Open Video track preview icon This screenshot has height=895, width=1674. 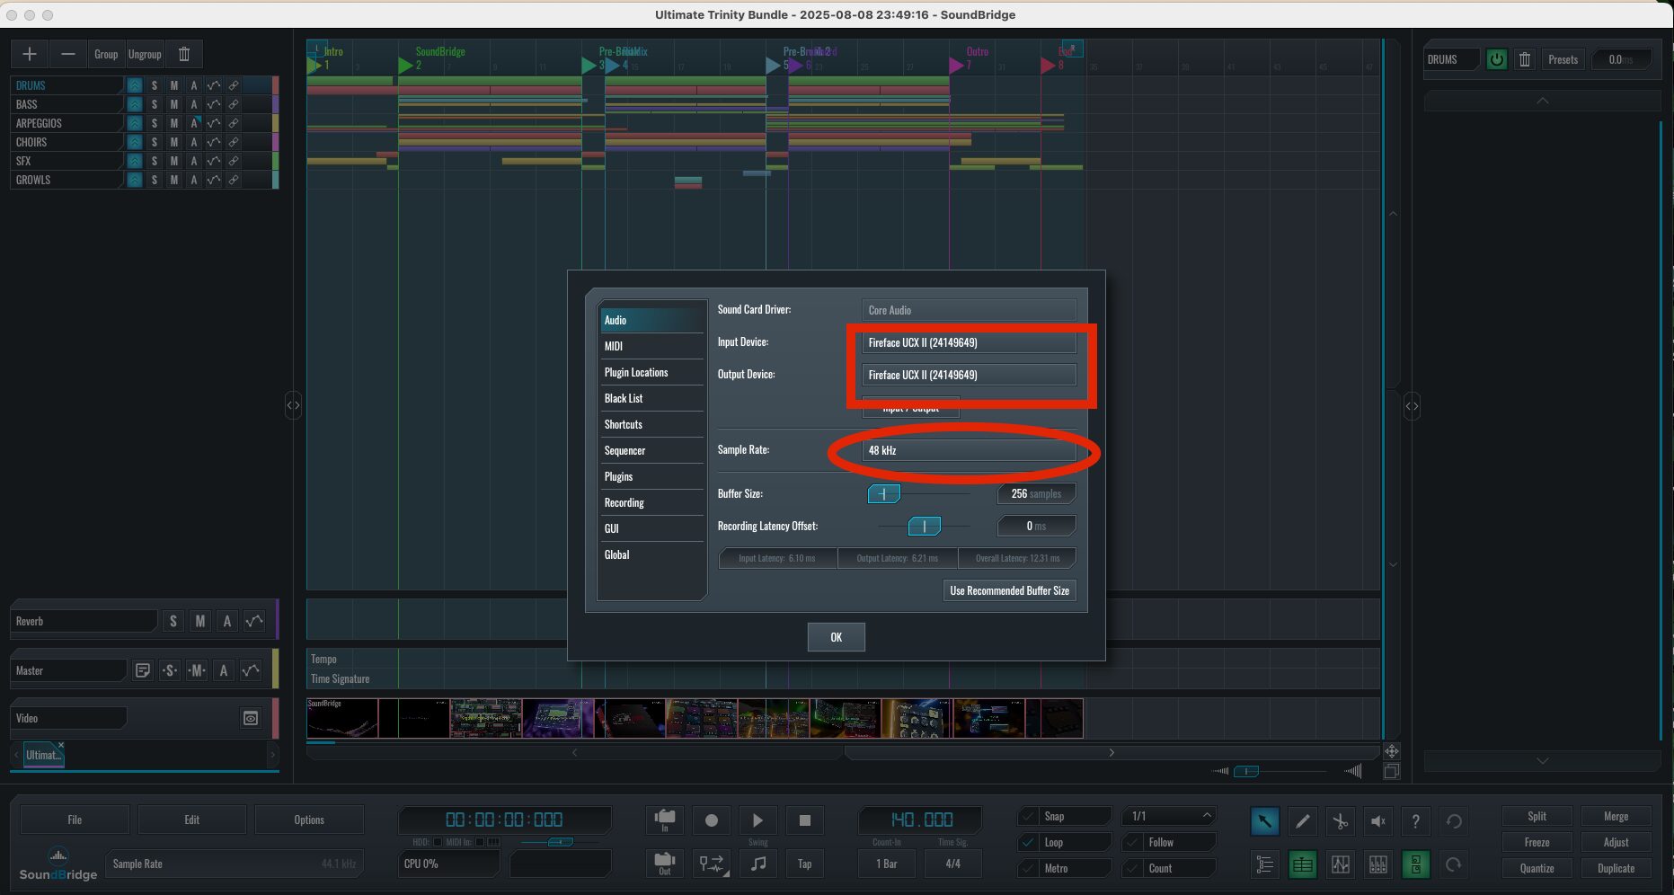coord(251,718)
